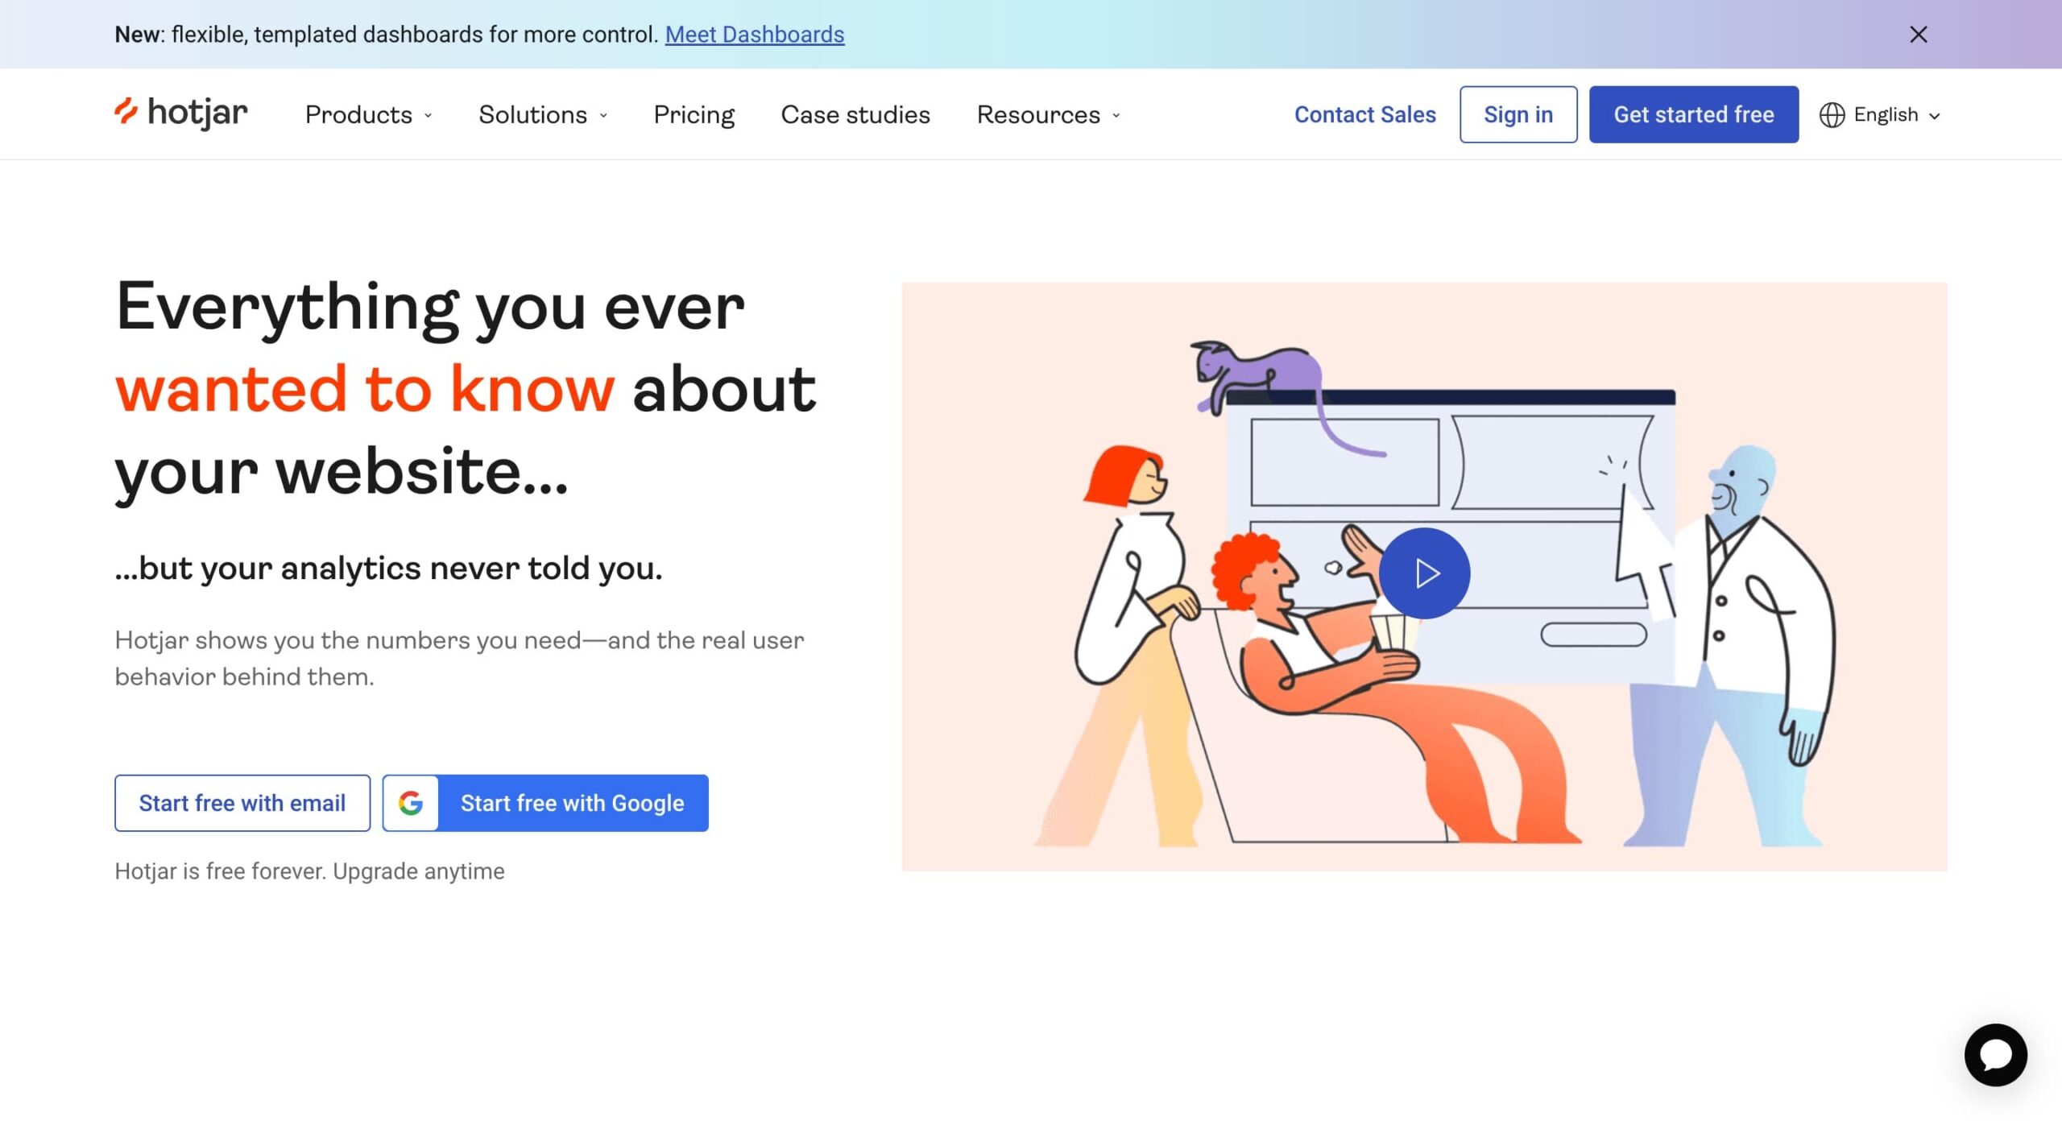Open the Pricing page

coord(694,114)
